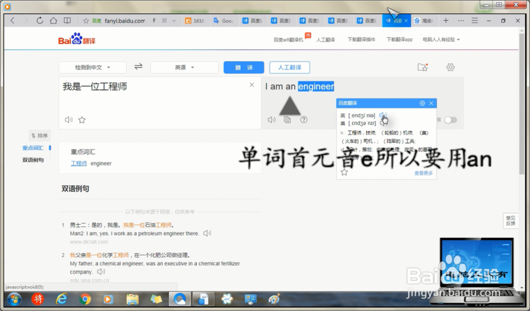Close the 百度翻译 popup dictionary
The image size is (530, 311).
pyautogui.click(x=431, y=103)
